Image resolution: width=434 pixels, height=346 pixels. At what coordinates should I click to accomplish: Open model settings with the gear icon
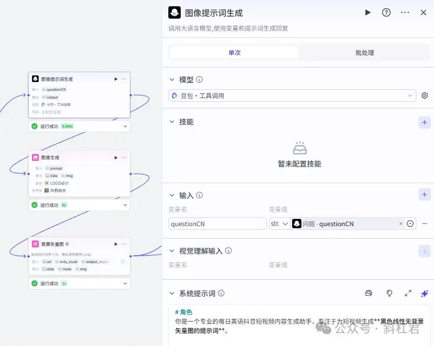tap(425, 95)
